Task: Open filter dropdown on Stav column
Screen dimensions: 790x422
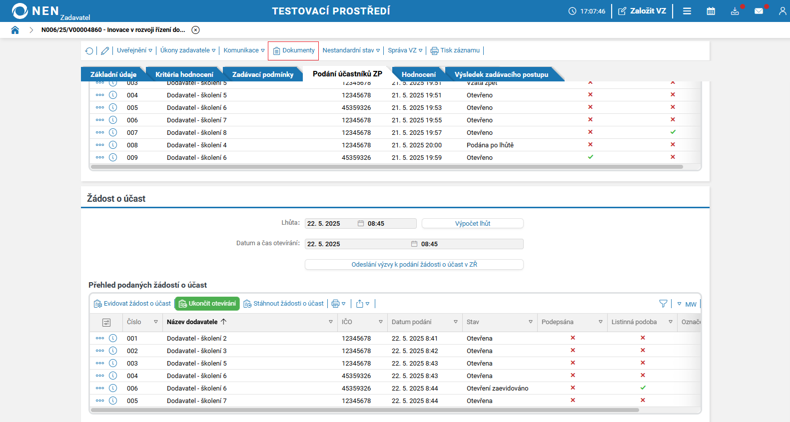Action: 530,322
